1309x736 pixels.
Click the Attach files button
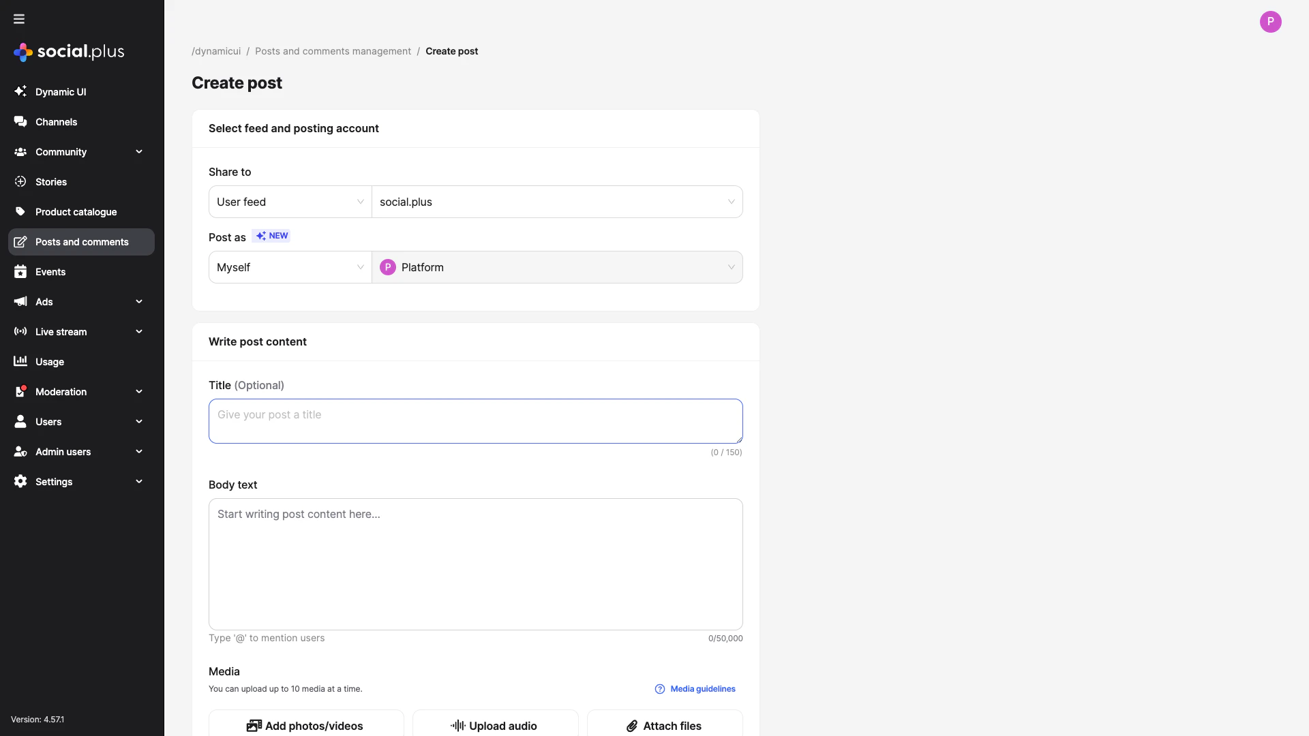click(663, 726)
